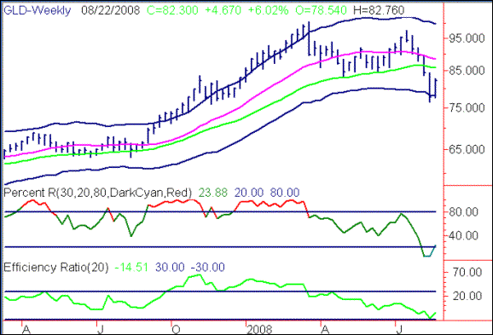Click the 20.00 Efficiency Ratio axis label
This screenshot has width=493, height=335.
467,296
